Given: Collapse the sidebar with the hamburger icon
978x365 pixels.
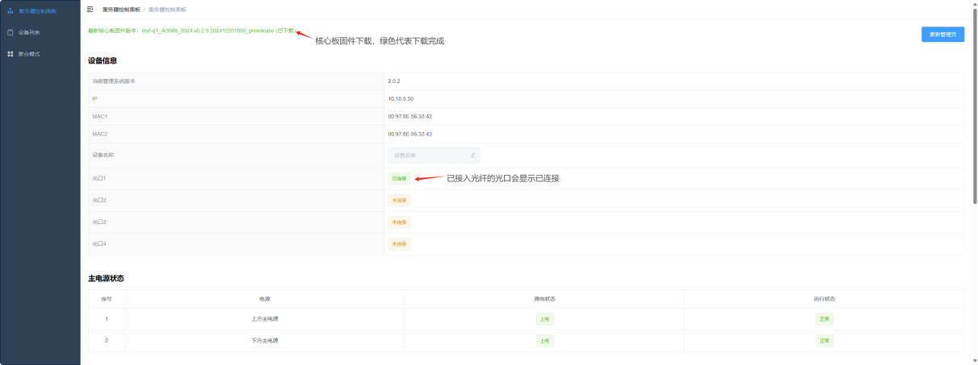Looking at the screenshot, I should [x=90, y=10].
